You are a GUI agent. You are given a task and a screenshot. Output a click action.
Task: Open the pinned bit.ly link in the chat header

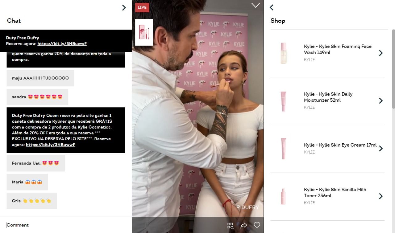pyautogui.click(x=62, y=44)
